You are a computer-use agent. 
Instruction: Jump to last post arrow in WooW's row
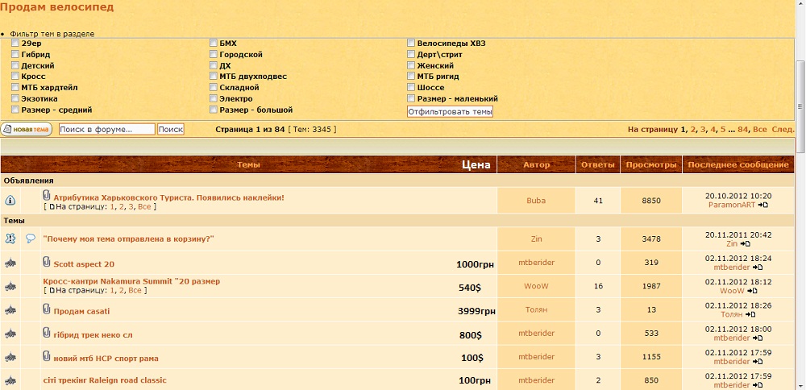pyautogui.click(x=752, y=291)
